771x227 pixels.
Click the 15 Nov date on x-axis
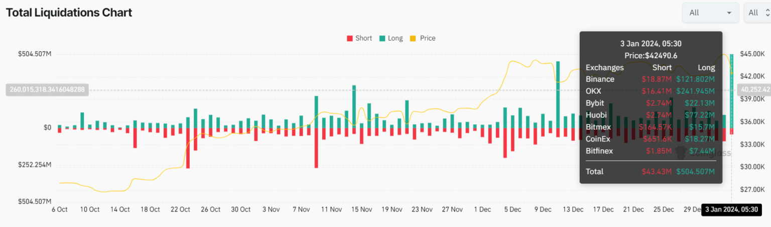(362, 209)
